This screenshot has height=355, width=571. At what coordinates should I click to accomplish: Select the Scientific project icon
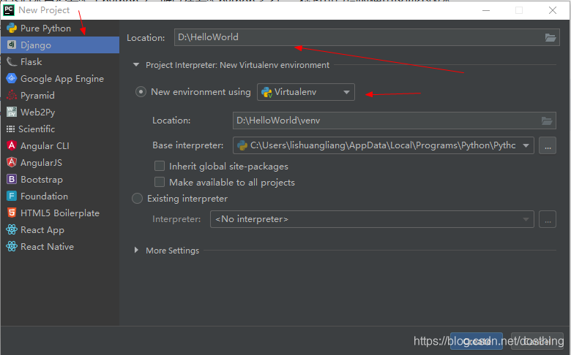[x=10, y=129]
